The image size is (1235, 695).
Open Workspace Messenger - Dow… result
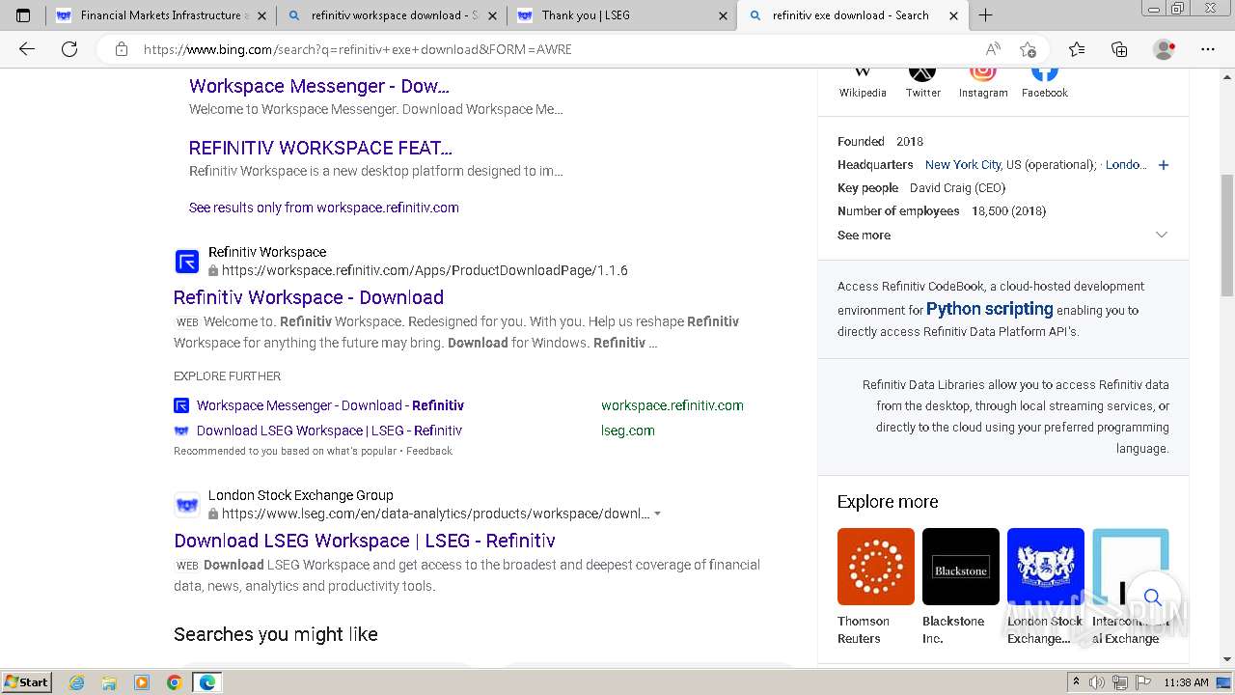pyautogui.click(x=319, y=86)
